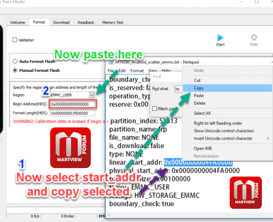Open the Region EMMC_USER dropdown

pyautogui.click(x=92, y=95)
